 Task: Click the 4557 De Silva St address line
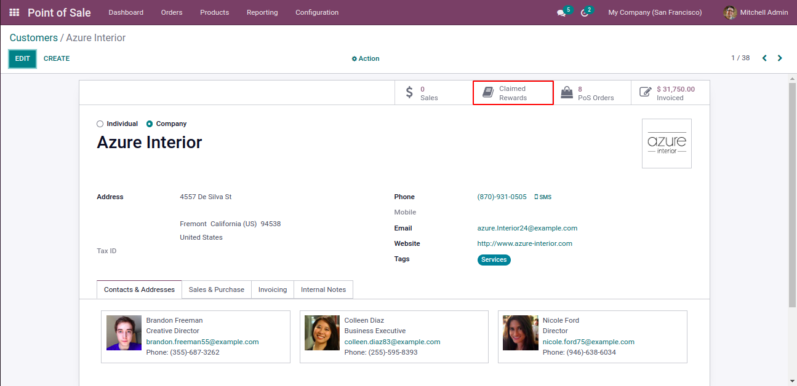coord(206,197)
